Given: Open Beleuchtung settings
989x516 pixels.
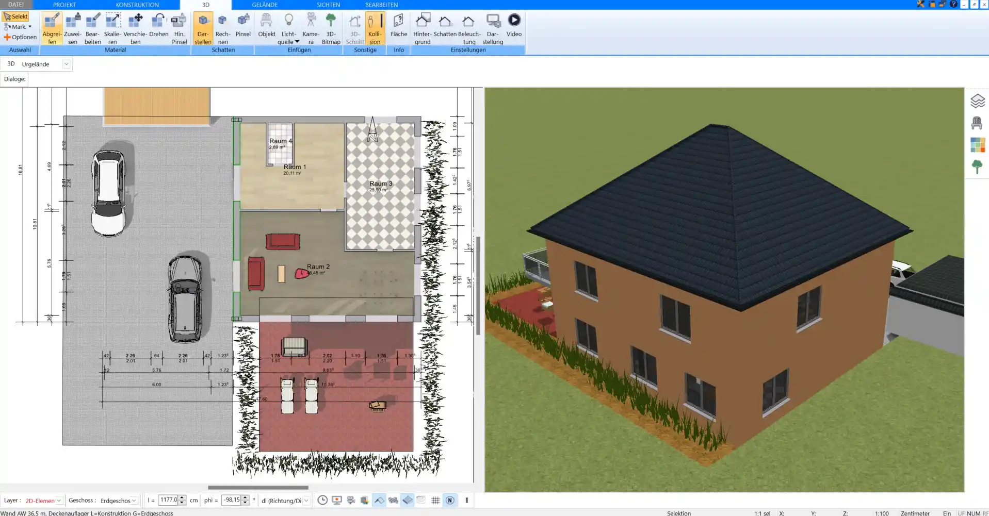Looking at the screenshot, I should pos(469,28).
